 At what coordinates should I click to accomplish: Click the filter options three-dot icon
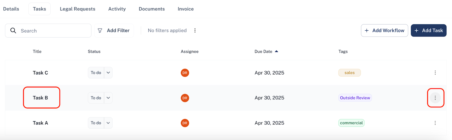point(195,30)
